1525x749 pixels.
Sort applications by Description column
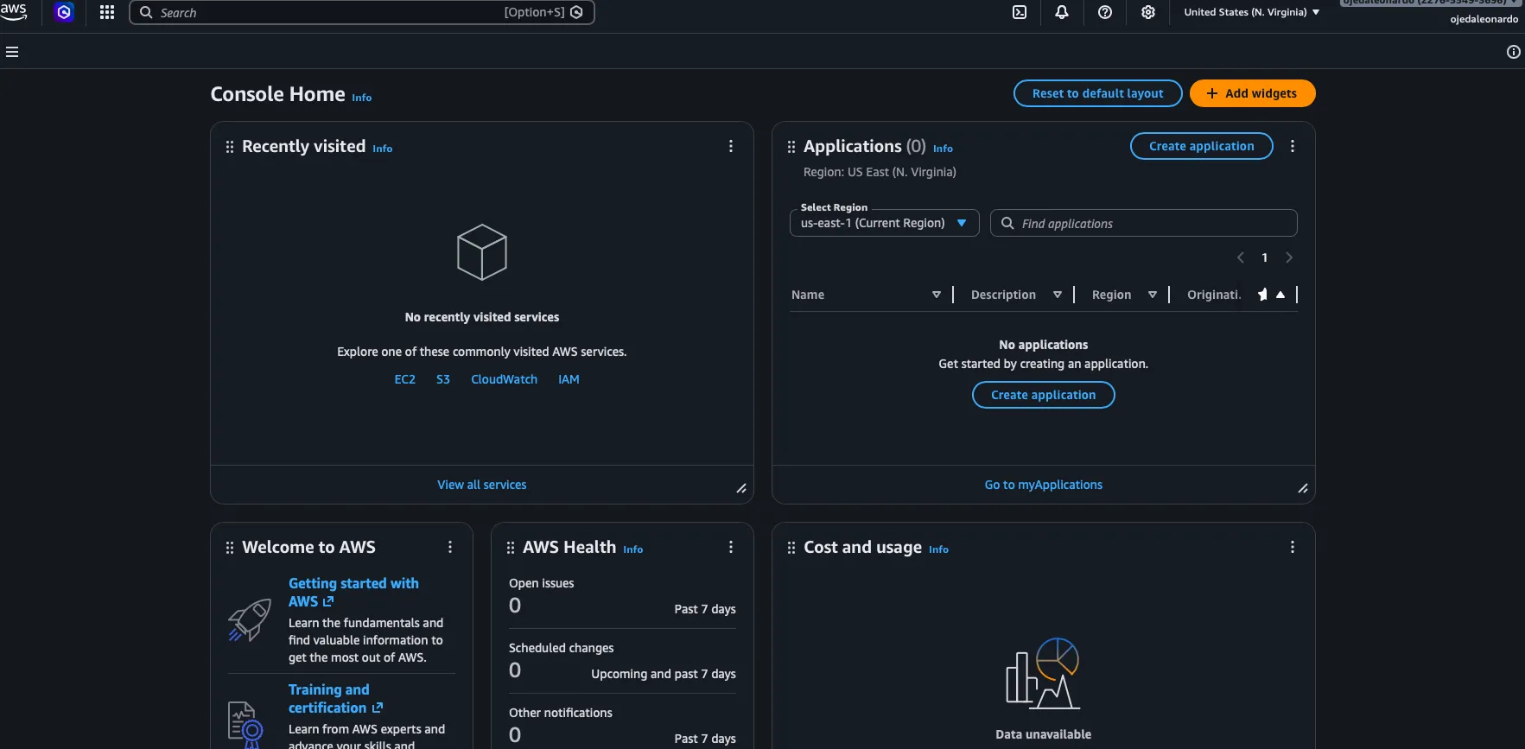[x=1058, y=295]
